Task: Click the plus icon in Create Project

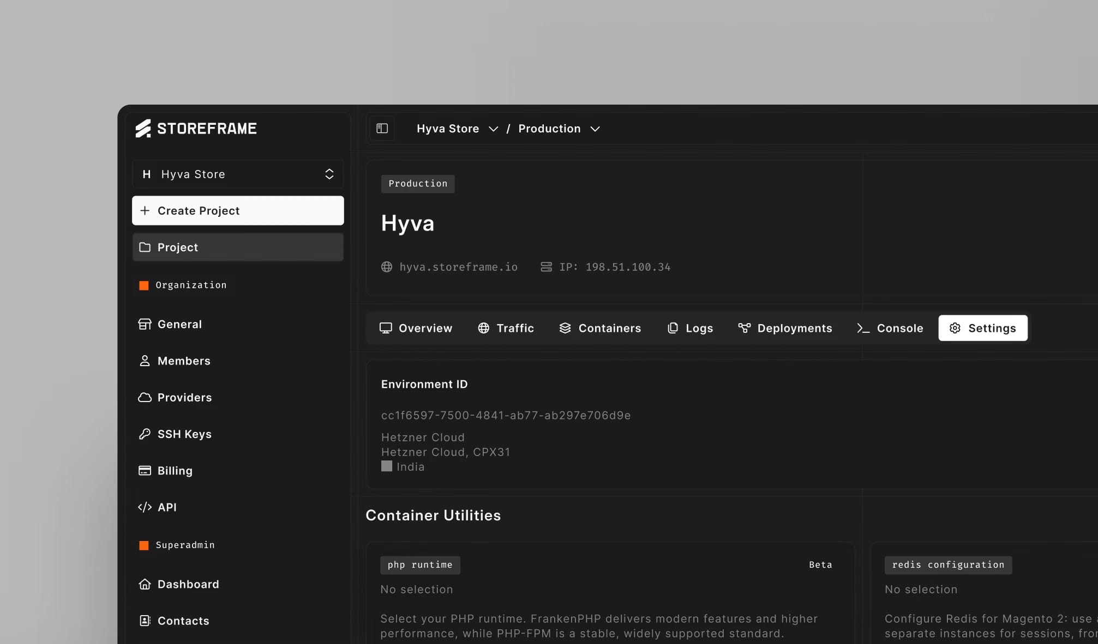Action: pyautogui.click(x=145, y=211)
